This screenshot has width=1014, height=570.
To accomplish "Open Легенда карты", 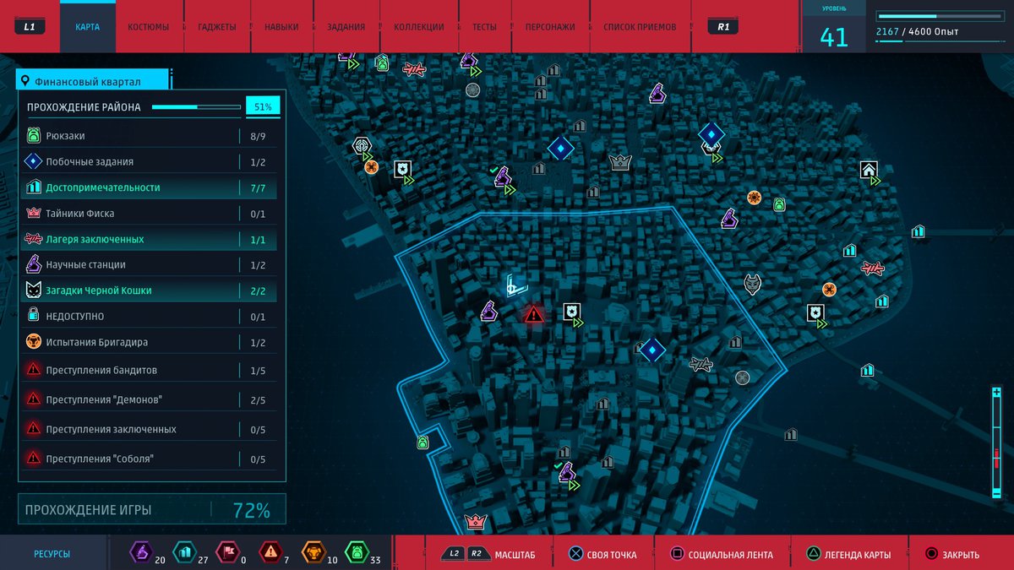I will click(x=848, y=555).
